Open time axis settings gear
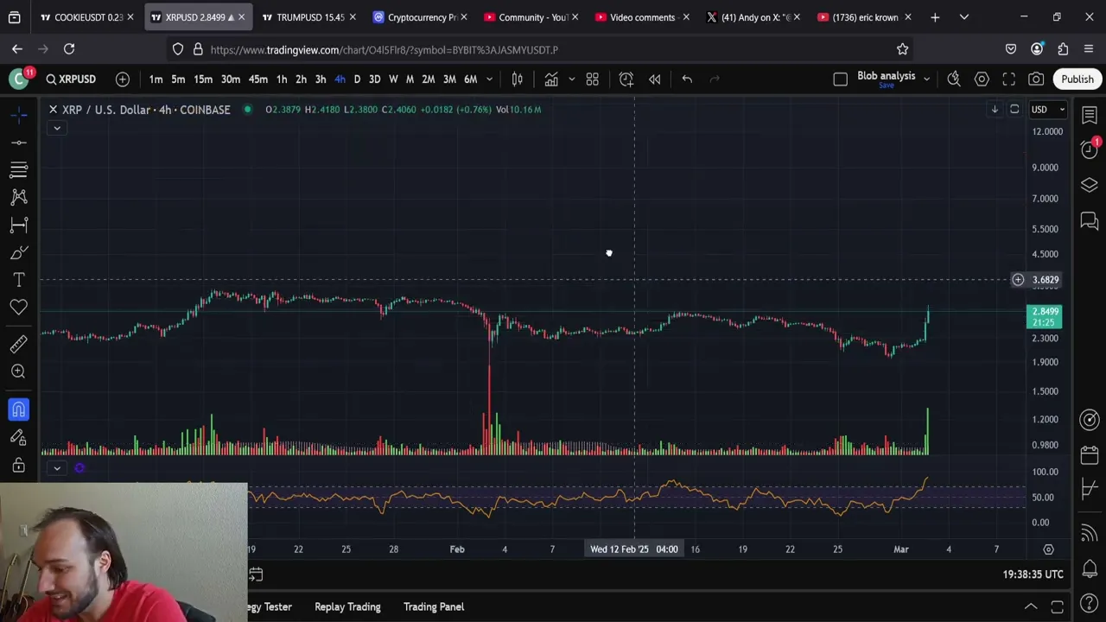1106x622 pixels. [x=1048, y=549]
